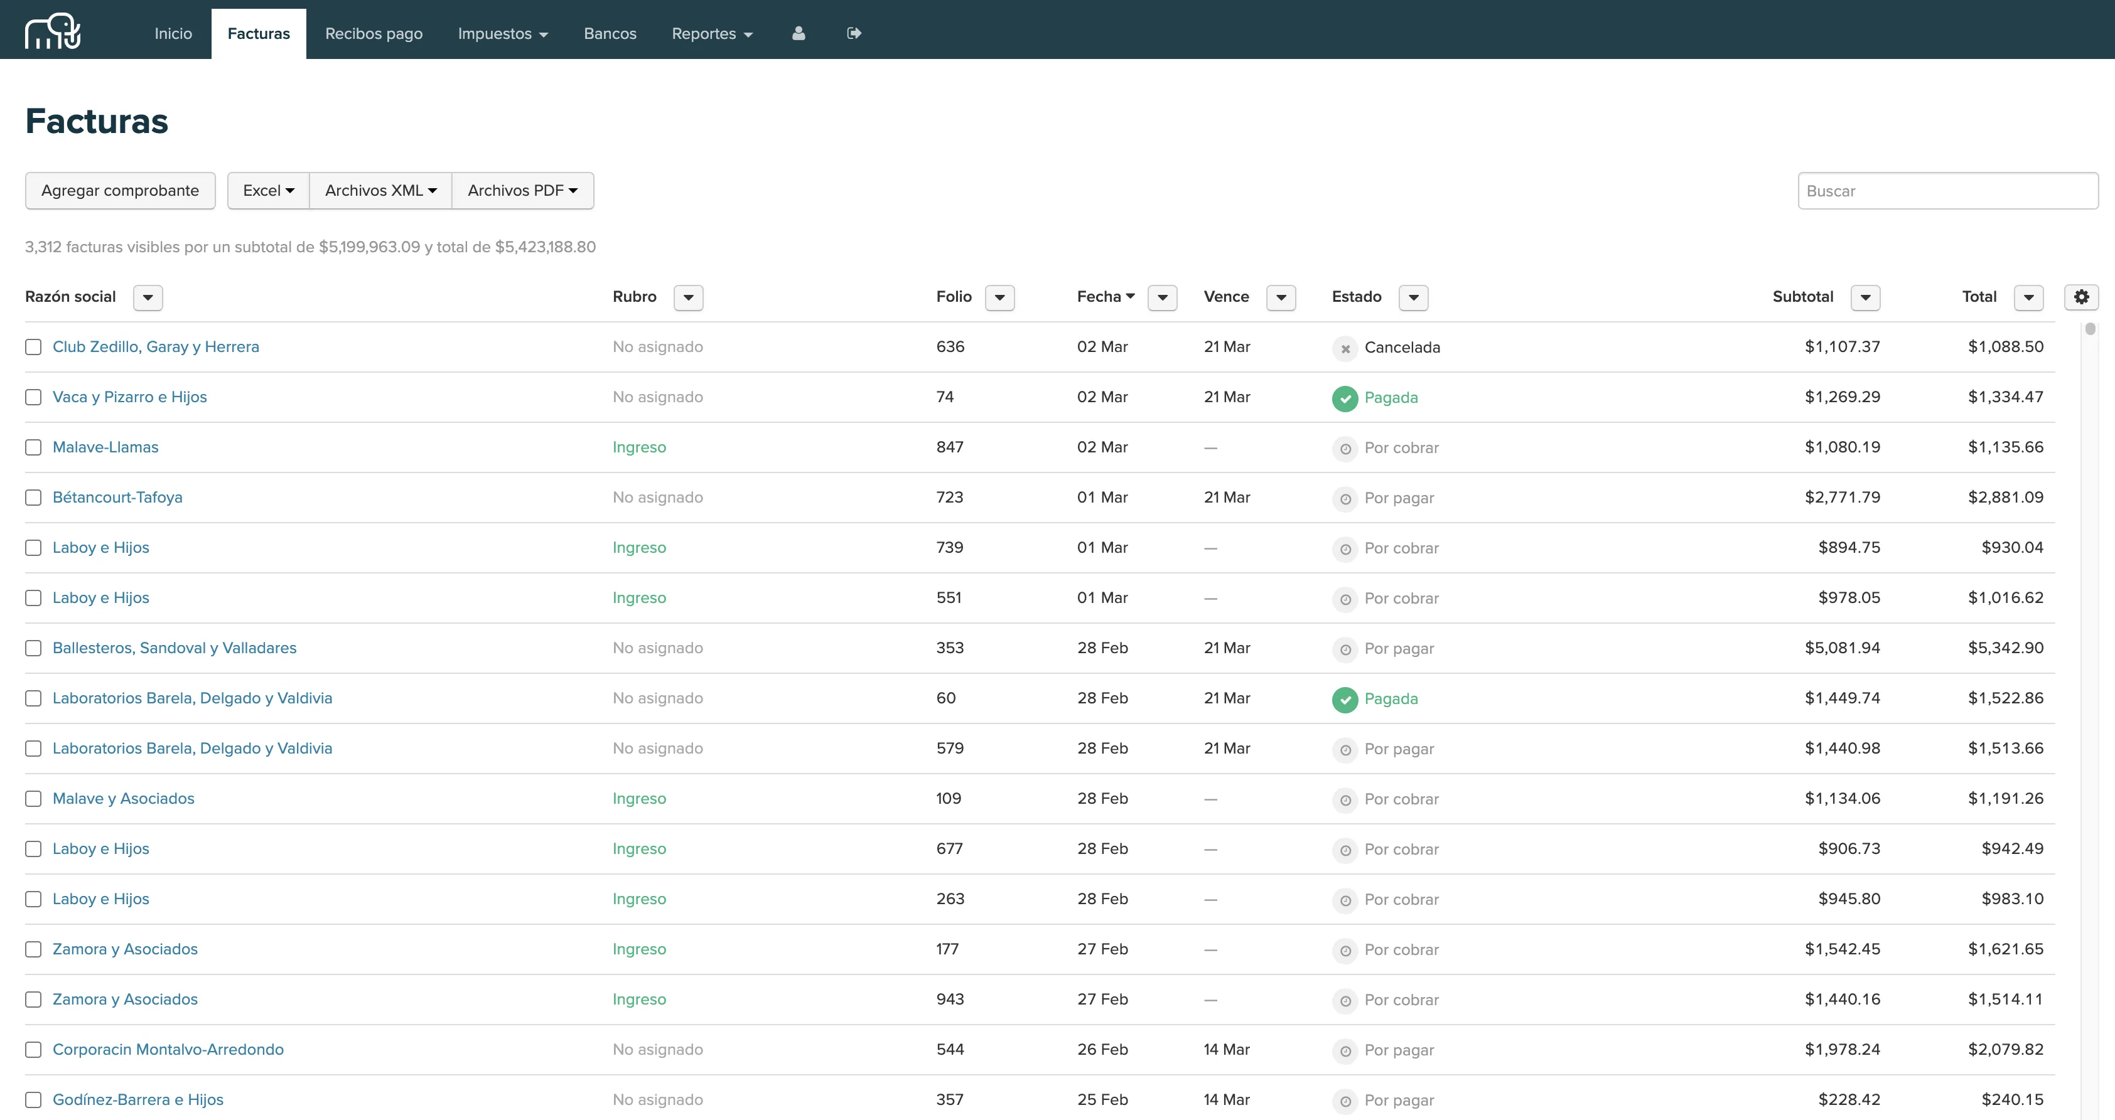Click the elephant logo icon
2115x1120 pixels.
pyautogui.click(x=53, y=31)
